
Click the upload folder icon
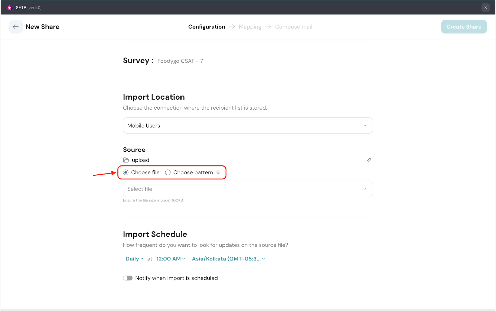126,160
